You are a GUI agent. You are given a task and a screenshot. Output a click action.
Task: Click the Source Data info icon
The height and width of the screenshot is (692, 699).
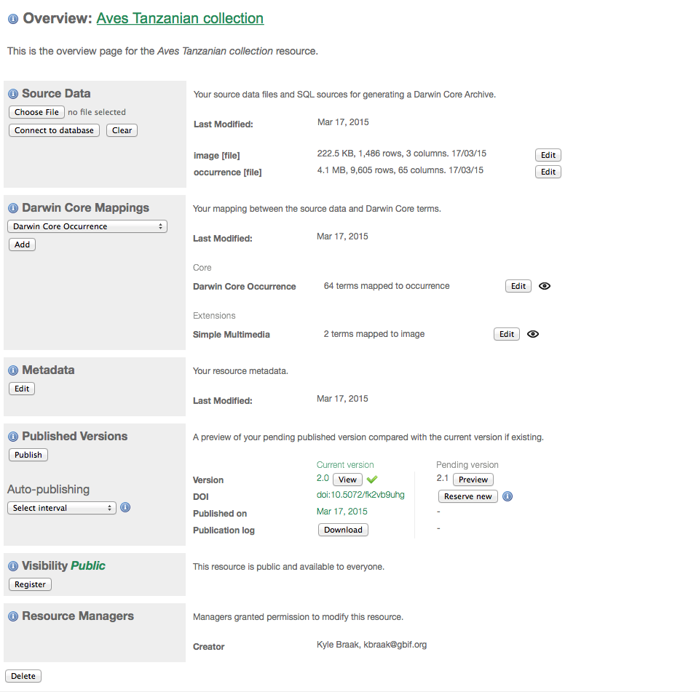(13, 94)
